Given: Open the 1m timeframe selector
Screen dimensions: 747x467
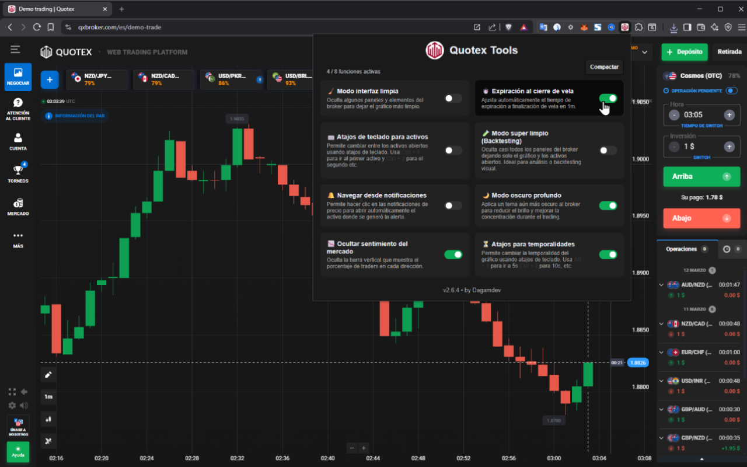Looking at the screenshot, I should click(48, 397).
